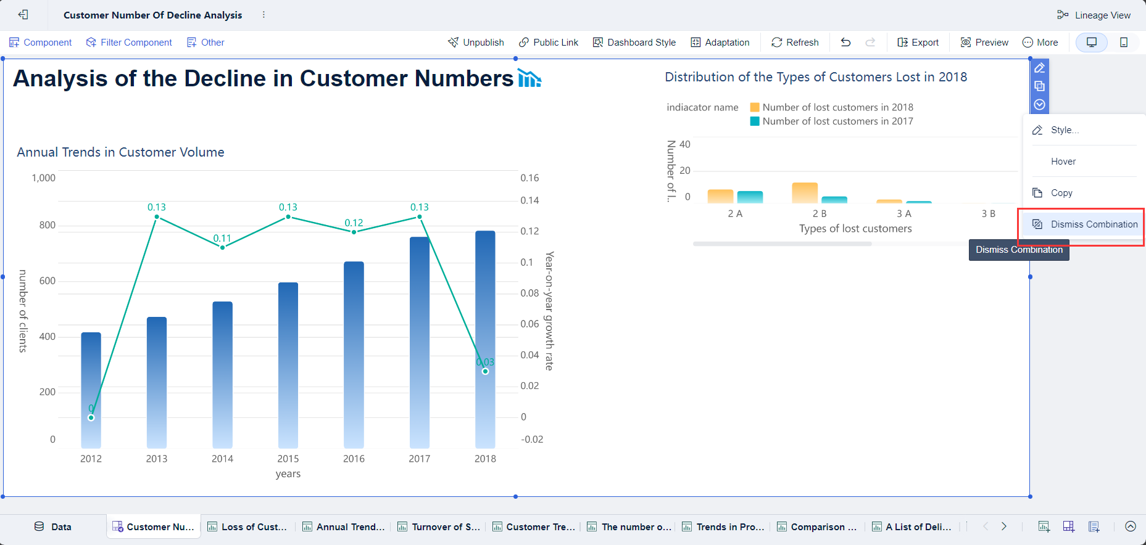Open the Comparison ... sheet tab
1146x545 pixels.
817,527
